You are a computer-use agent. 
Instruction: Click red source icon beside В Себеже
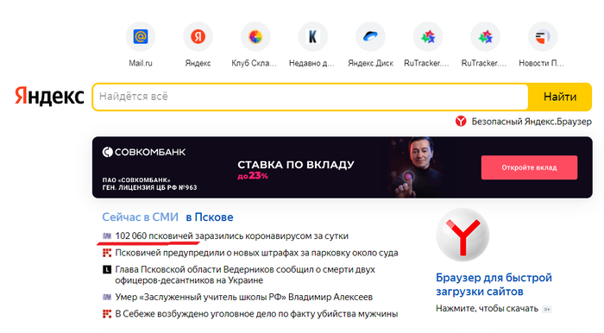pos(107,314)
